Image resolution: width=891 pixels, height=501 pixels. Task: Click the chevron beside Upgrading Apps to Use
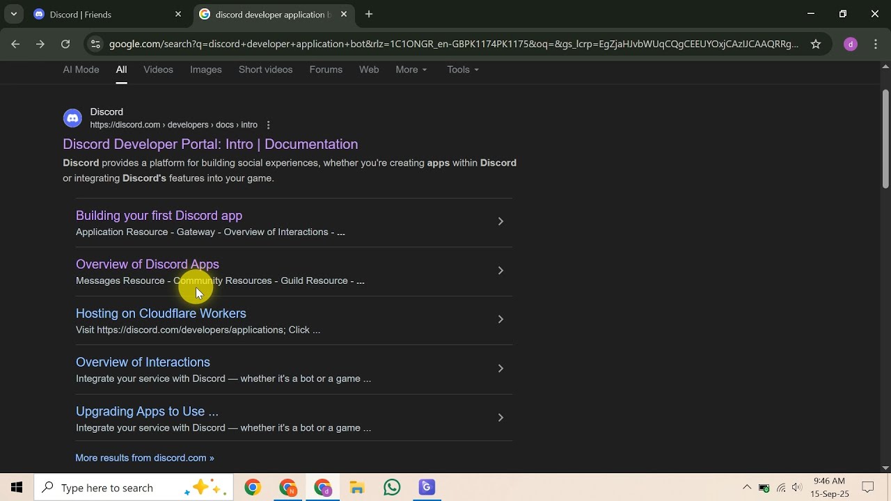(x=500, y=417)
